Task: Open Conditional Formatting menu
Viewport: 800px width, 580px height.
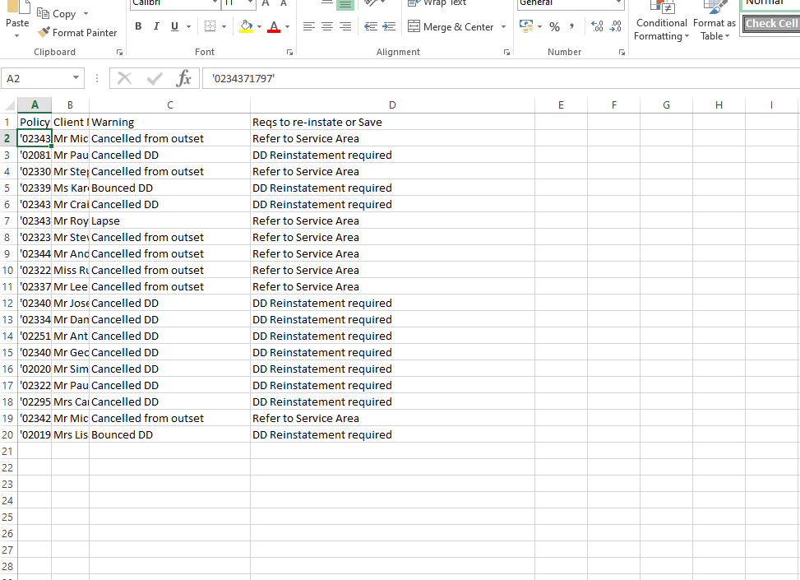Action: point(661,29)
